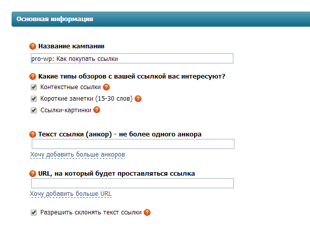Click the 'Основная информация' section header
This screenshot has height=226, width=310.
(54, 20)
